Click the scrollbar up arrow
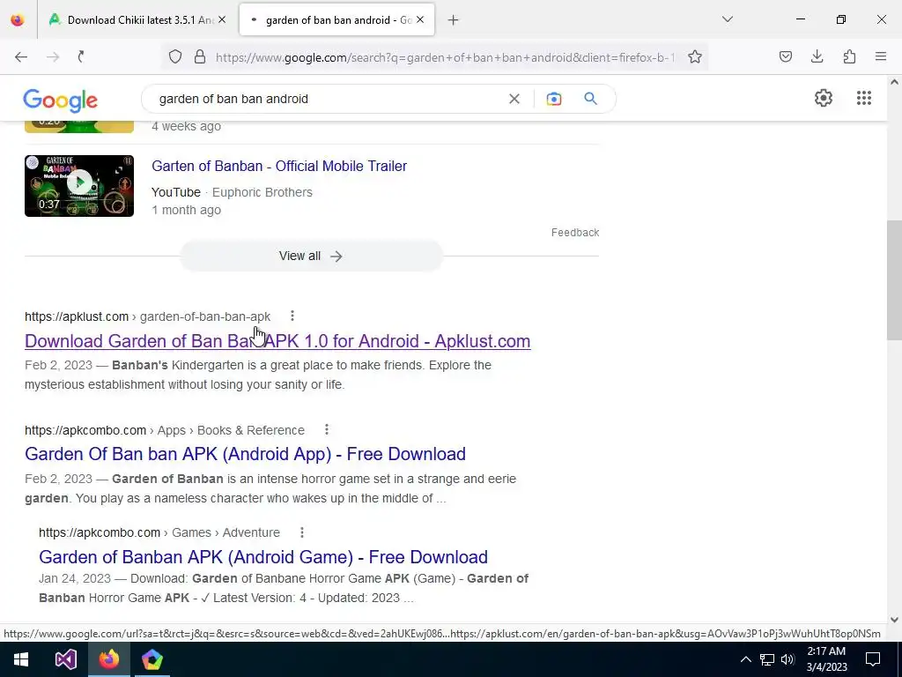The height and width of the screenshot is (677, 902). [x=894, y=82]
